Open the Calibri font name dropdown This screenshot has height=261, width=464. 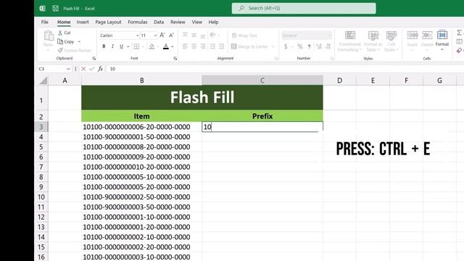point(137,36)
